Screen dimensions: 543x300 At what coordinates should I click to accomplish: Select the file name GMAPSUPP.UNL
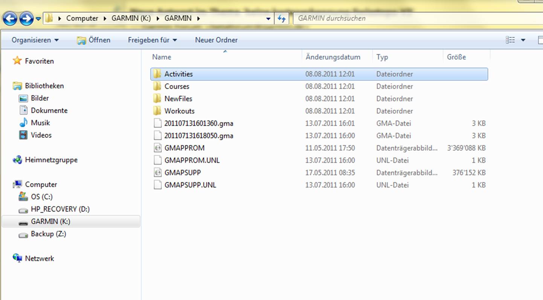190,185
